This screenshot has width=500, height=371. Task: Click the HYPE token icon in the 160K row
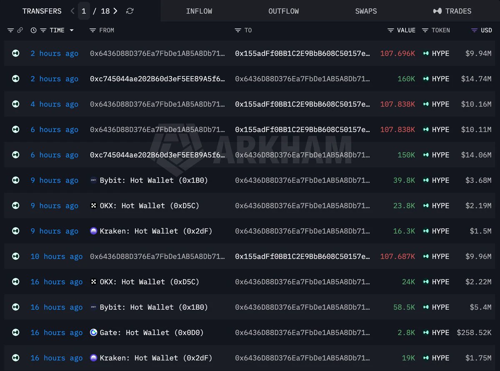tap(426, 79)
